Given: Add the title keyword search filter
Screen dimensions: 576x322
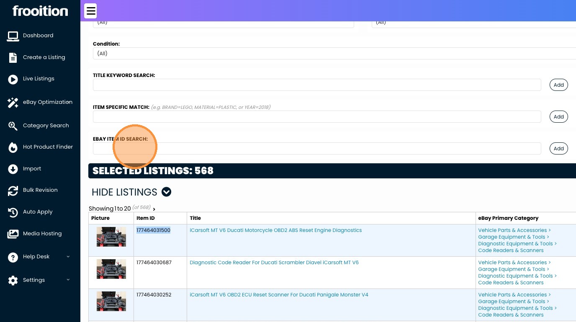Looking at the screenshot, I should [x=559, y=85].
